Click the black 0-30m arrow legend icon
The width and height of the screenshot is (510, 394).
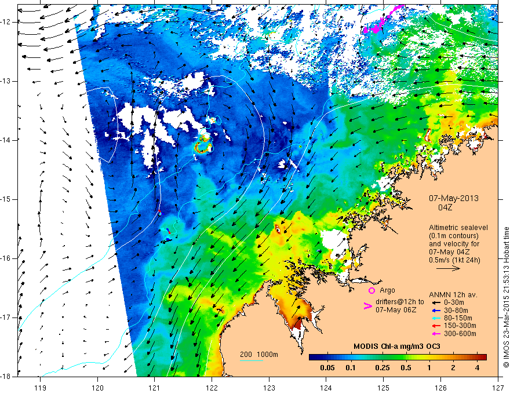436,302
